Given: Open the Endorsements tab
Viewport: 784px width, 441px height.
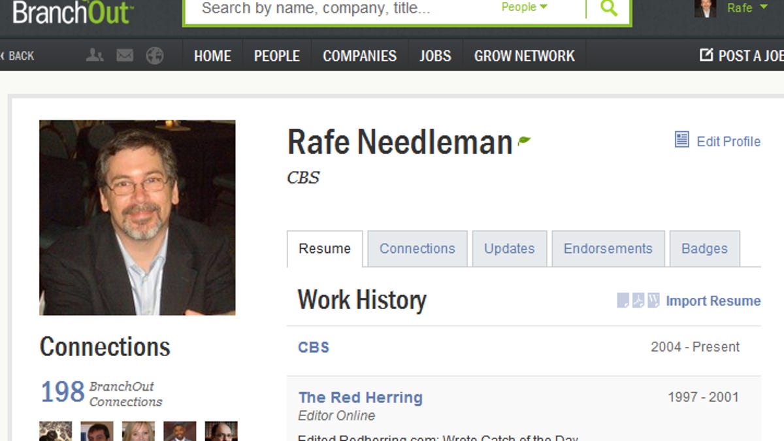Looking at the screenshot, I should tap(608, 249).
